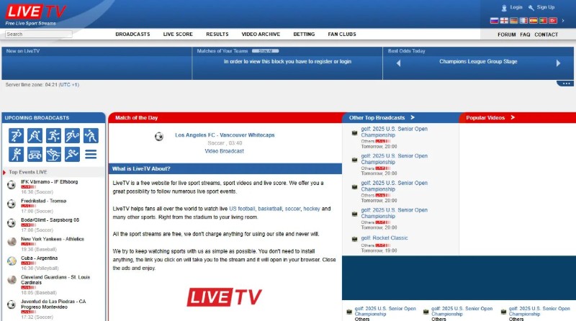Screen dimensions: 576x321
Task: Toggle Show All in Matches of Your Teams
Action: pos(265,51)
